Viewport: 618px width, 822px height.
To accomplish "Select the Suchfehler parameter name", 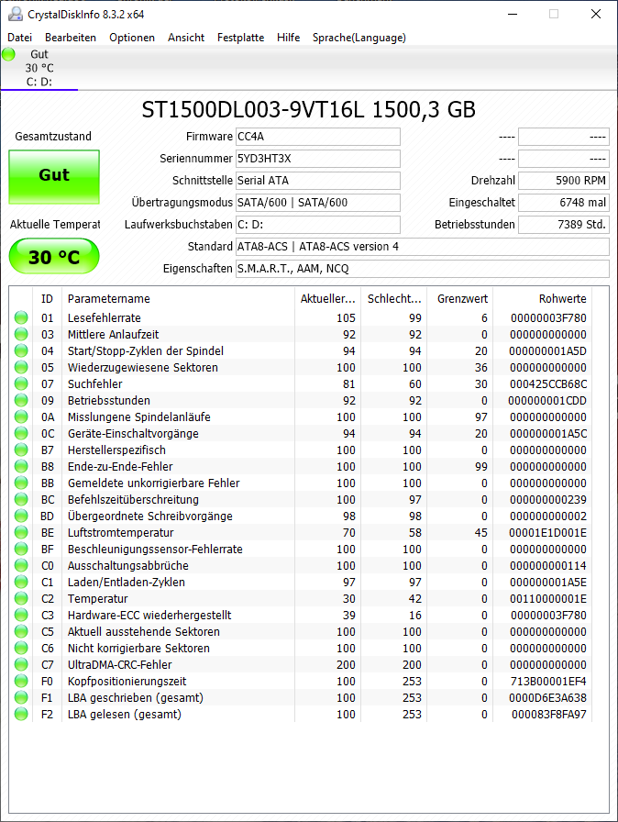I will click(94, 384).
